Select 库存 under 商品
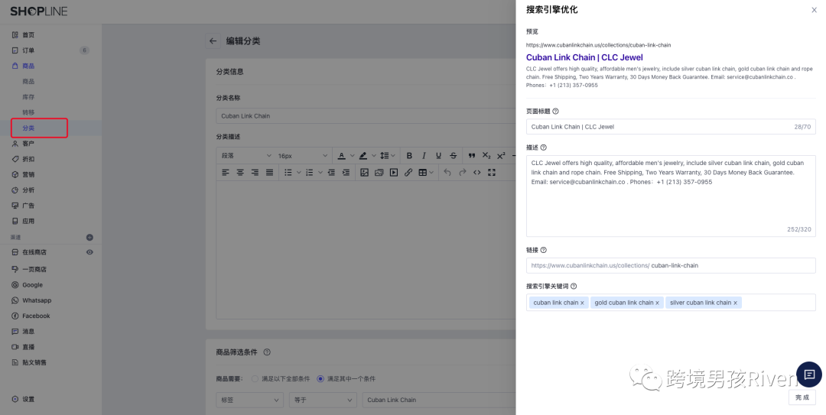 pyautogui.click(x=28, y=97)
